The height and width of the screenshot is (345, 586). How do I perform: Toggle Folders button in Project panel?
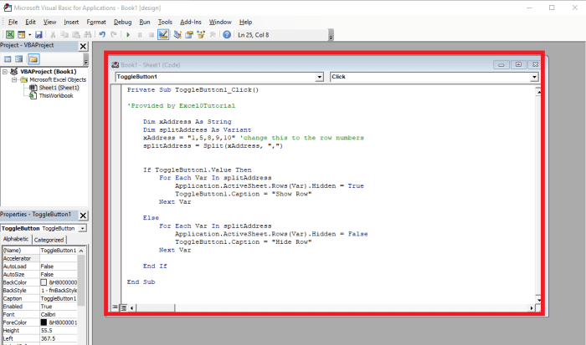click(x=33, y=59)
